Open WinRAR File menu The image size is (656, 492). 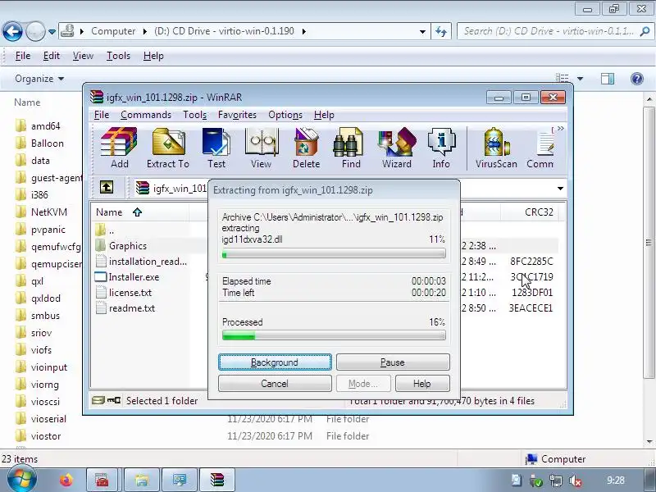(x=101, y=115)
